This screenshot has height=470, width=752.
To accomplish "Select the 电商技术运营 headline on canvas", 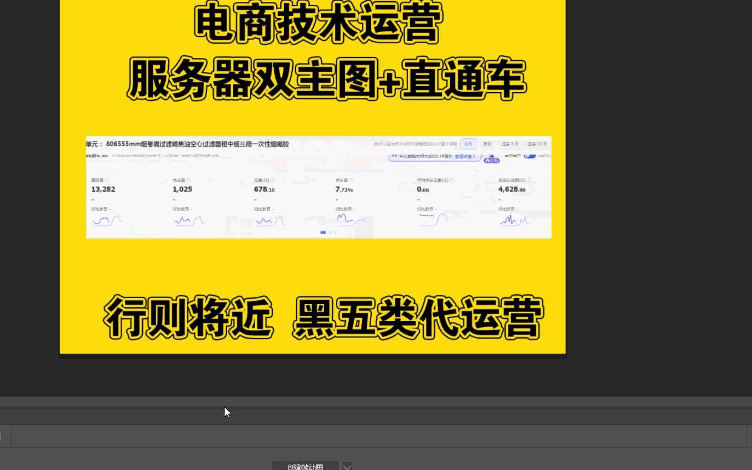I will [319, 23].
